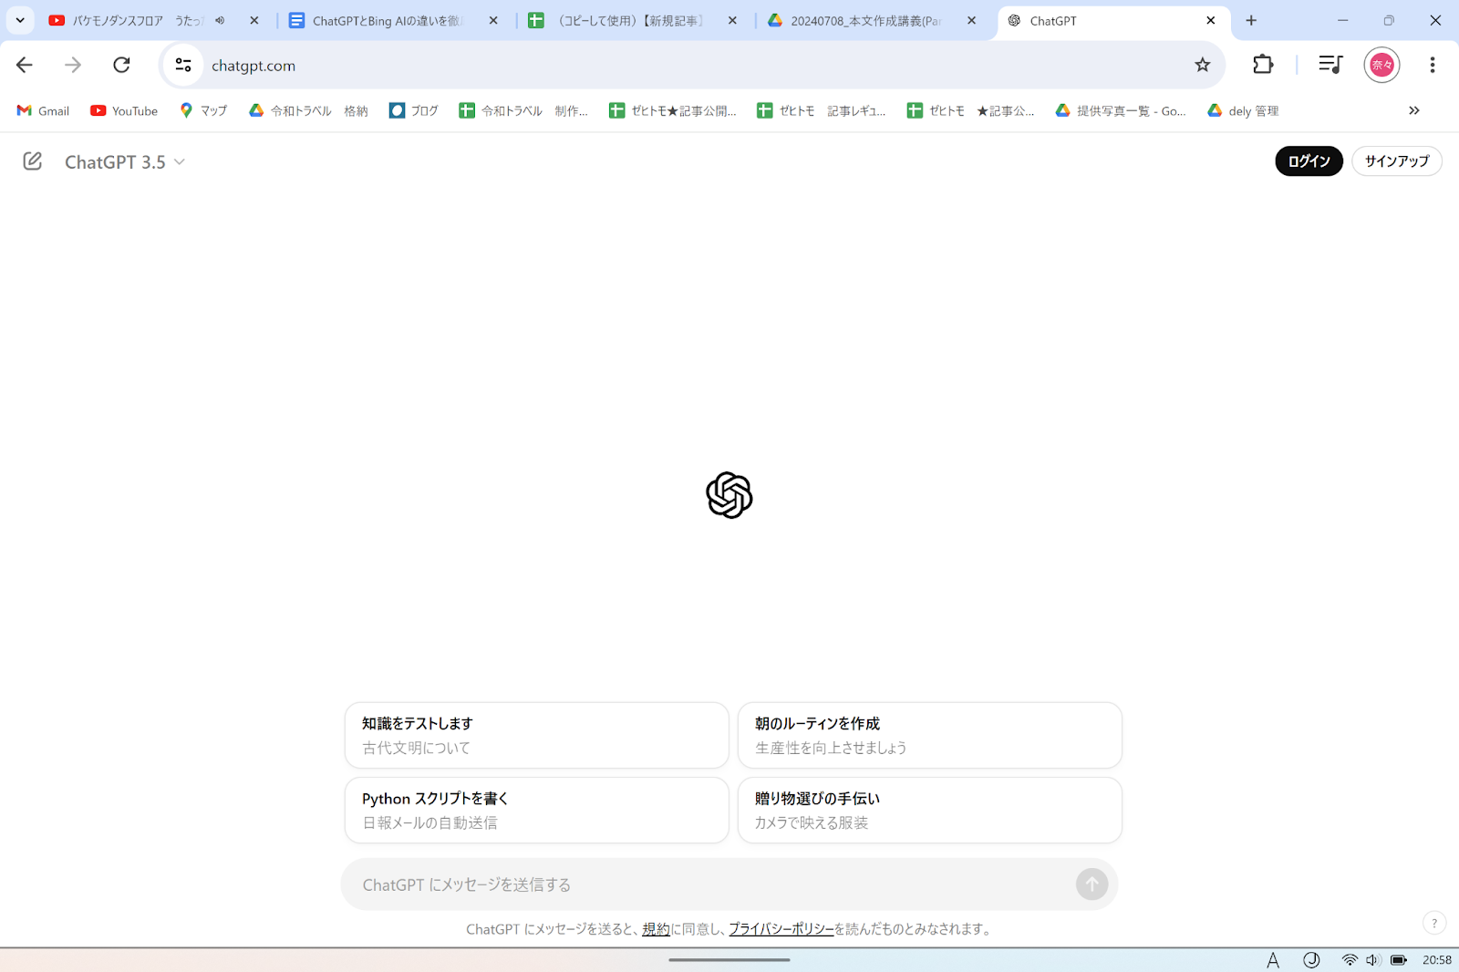Switch to the (コピーして使用)【新規記事】 sheet tab

629,20
